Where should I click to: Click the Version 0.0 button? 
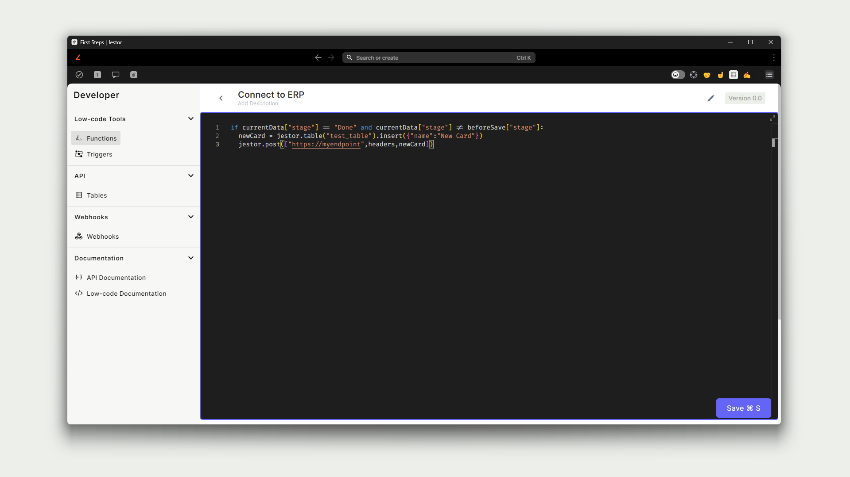pyautogui.click(x=745, y=98)
